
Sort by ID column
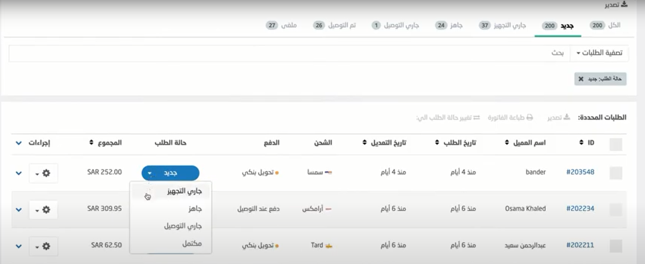coord(587,142)
